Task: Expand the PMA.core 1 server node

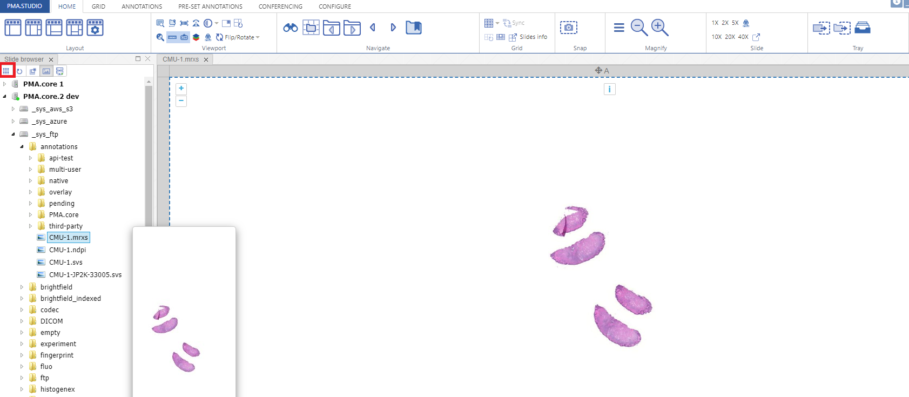Action: tap(5, 84)
